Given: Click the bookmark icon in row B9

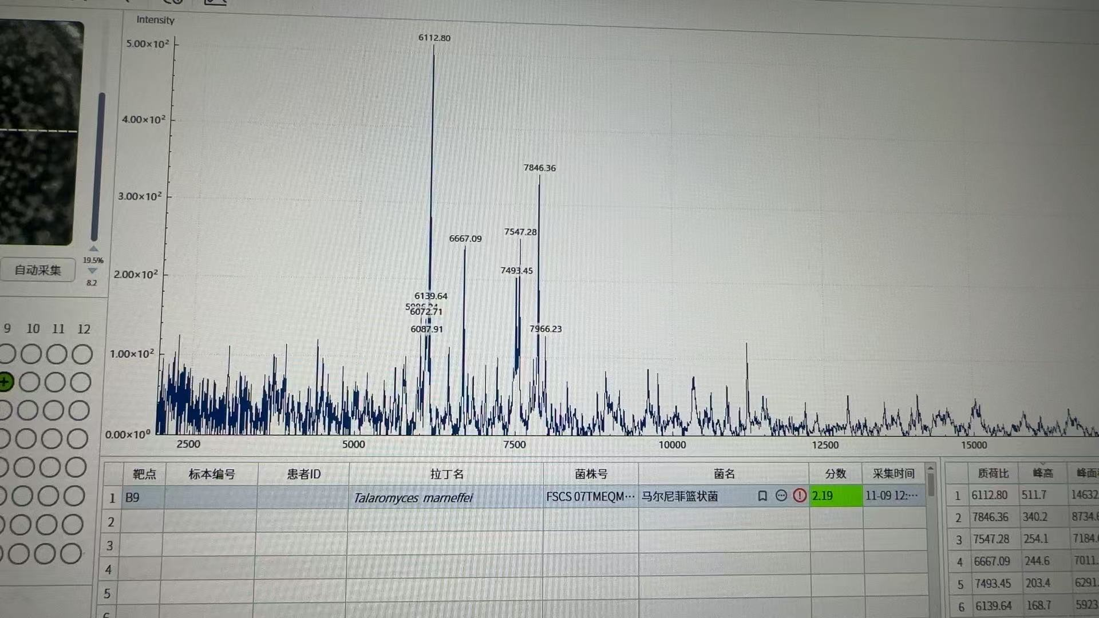Looking at the screenshot, I should [x=762, y=496].
